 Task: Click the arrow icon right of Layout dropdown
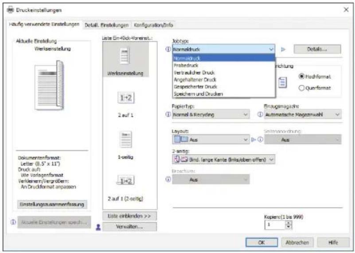pyautogui.click(x=254, y=140)
